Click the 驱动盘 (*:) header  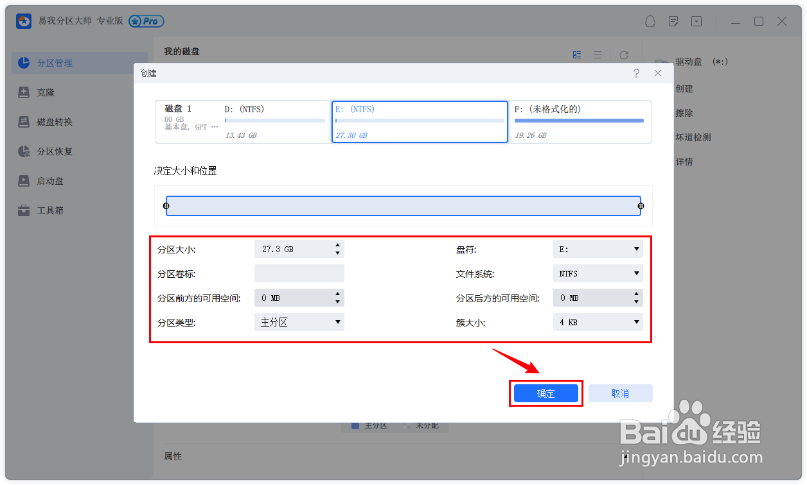[702, 62]
